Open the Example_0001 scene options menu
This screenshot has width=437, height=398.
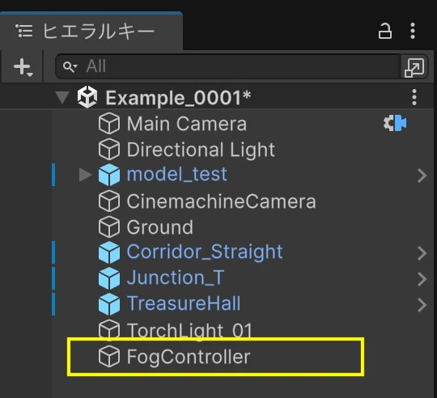(414, 97)
